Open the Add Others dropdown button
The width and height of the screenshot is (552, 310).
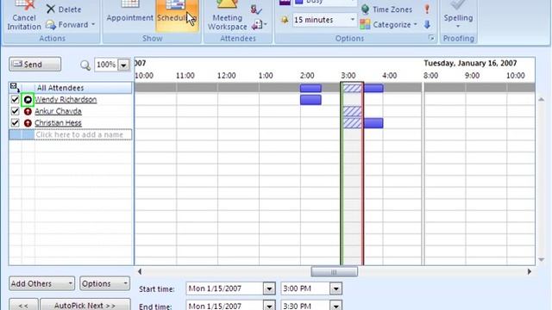coord(41,283)
